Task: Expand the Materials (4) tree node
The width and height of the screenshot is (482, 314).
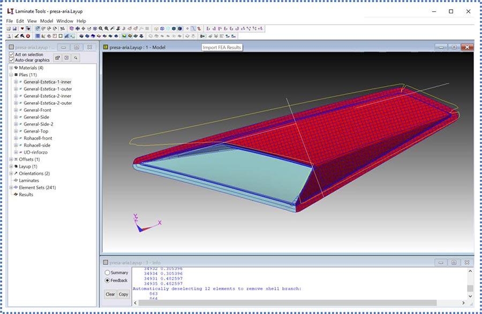Action: click(x=11, y=67)
